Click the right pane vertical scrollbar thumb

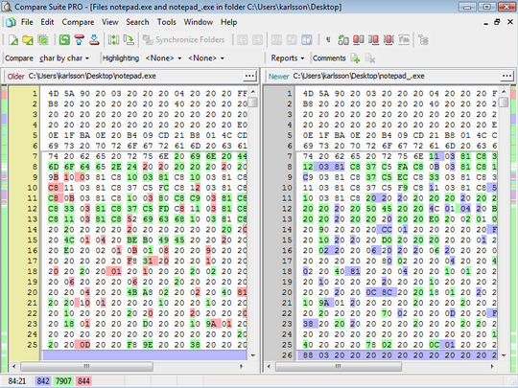tap(504, 102)
